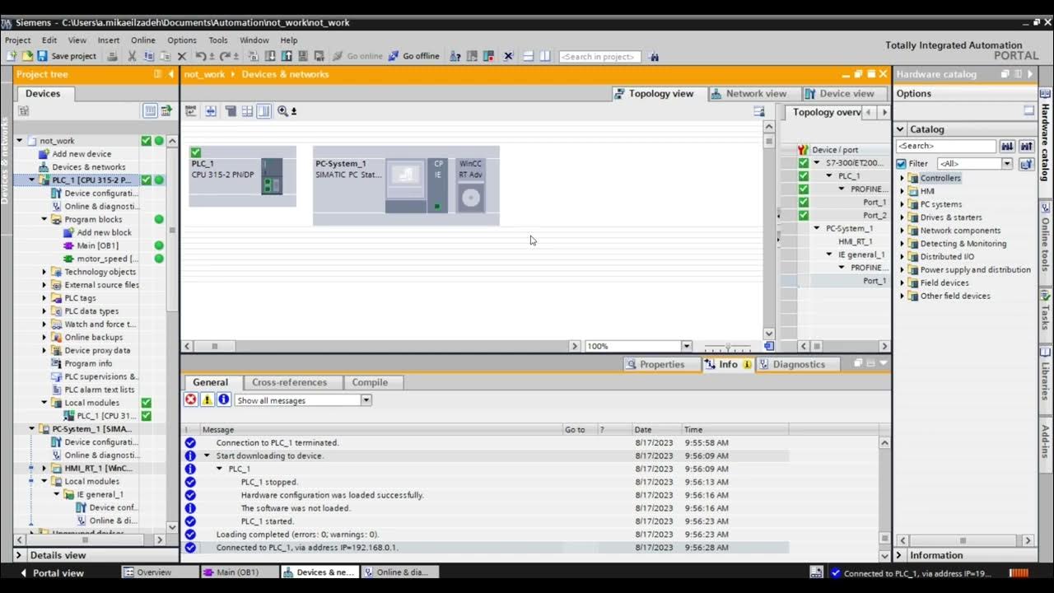Toggle the S7-300/ET200 row checkbox
Screen dimensions: 1054x593
804,162
